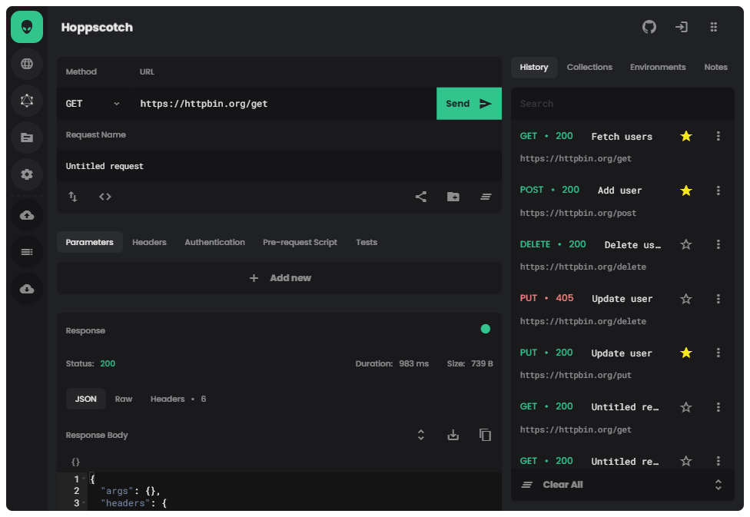Copy the response body to clipboard
The height and width of the screenshot is (517, 750).
point(485,435)
